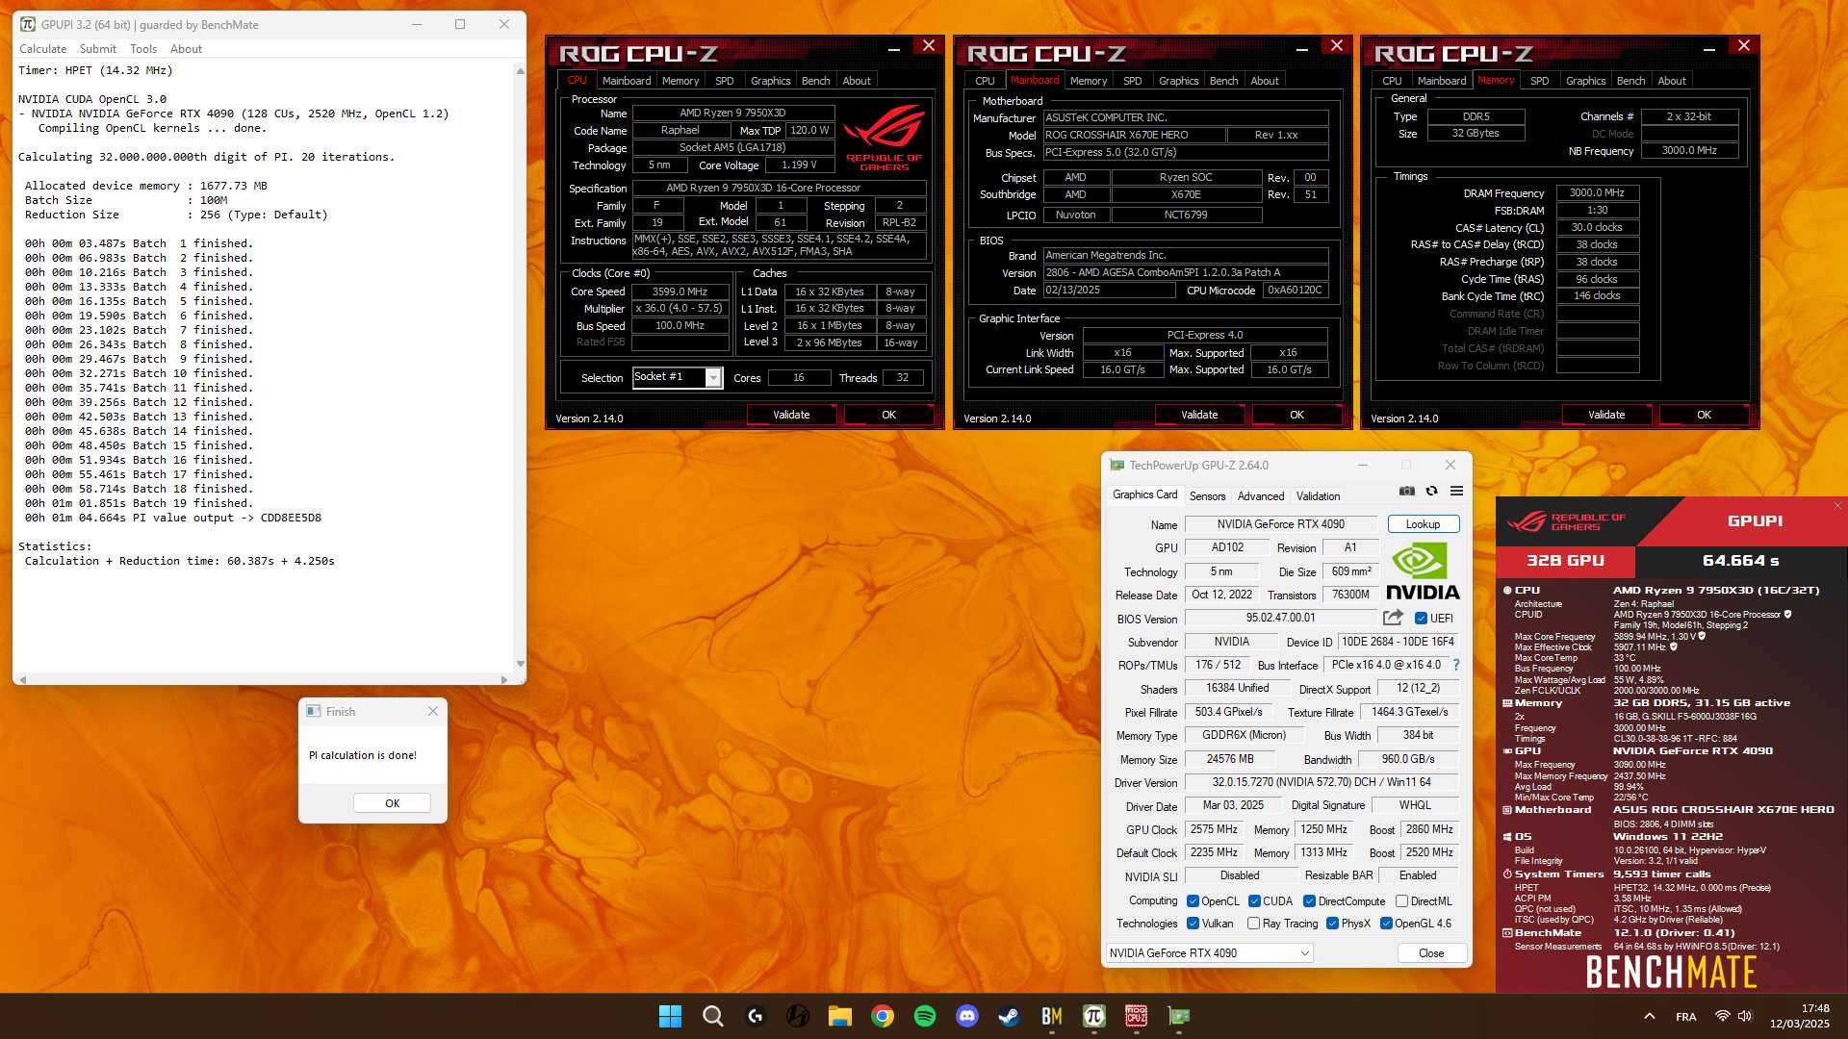Click the Lookup button in GPU-Z
1848x1039 pixels.
click(1423, 524)
